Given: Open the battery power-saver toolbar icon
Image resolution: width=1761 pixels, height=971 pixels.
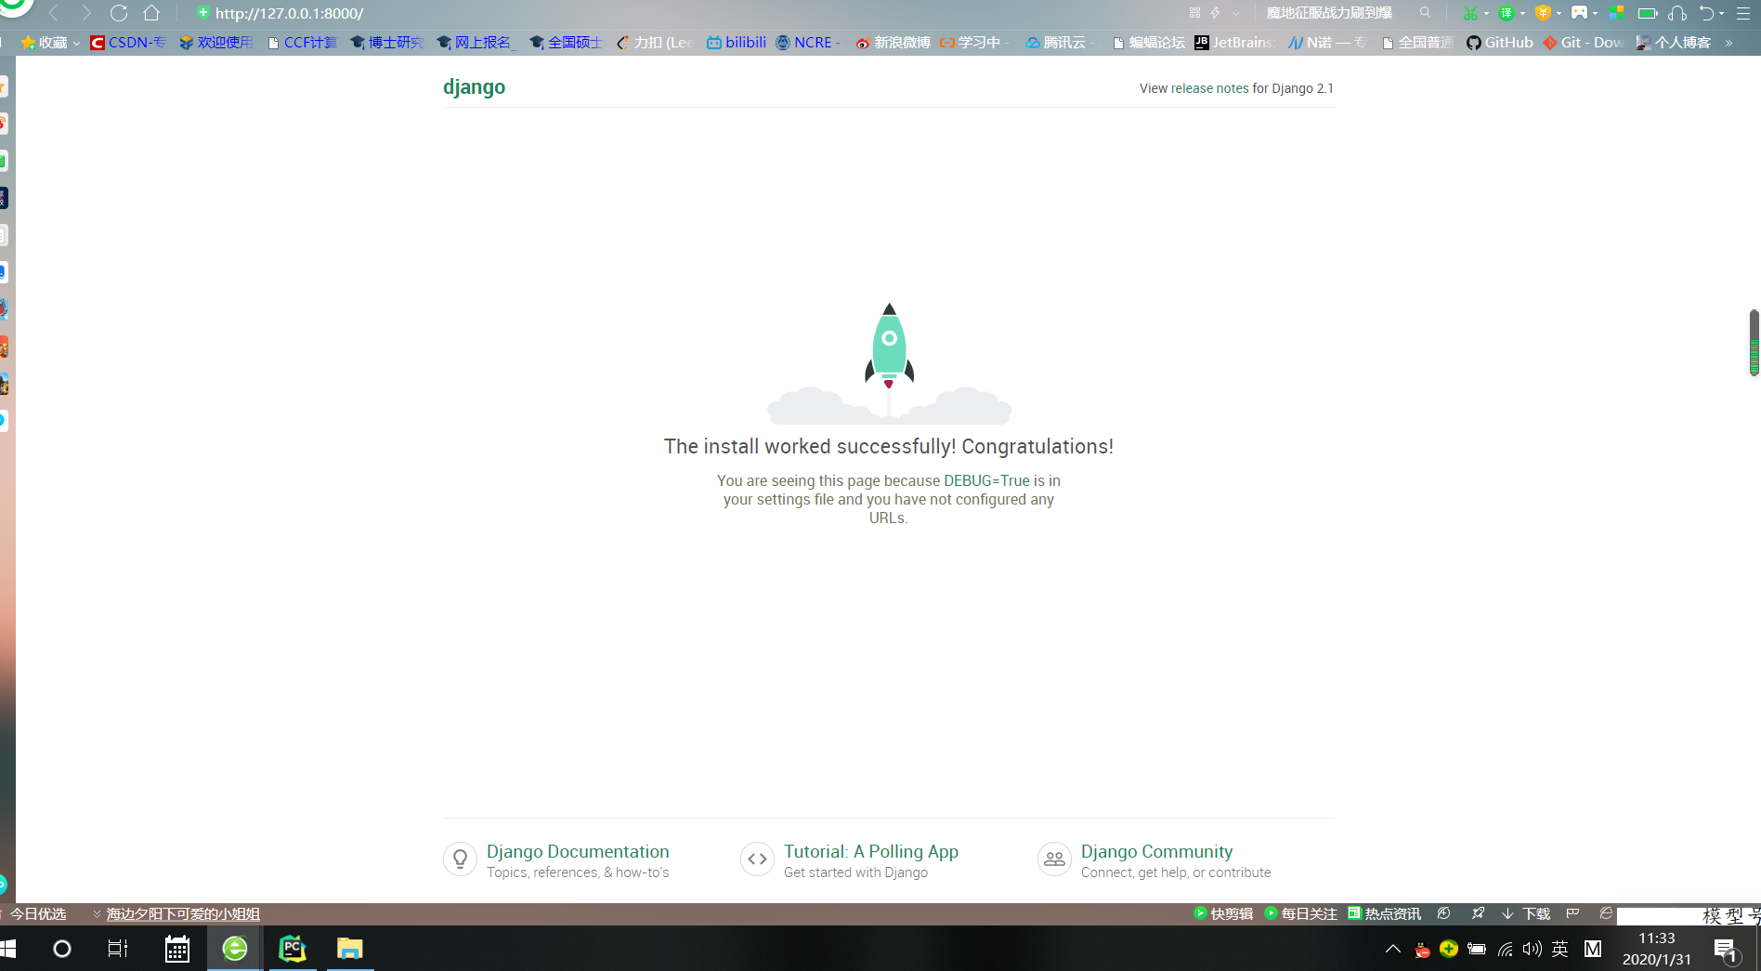Looking at the screenshot, I should pyautogui.click(x=1646, y=13).
